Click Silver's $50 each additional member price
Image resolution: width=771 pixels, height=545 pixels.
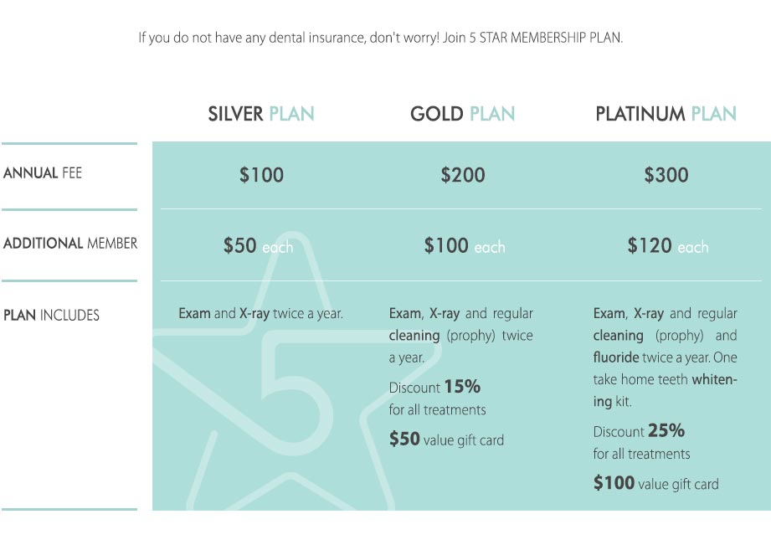[x=258, y=246]
